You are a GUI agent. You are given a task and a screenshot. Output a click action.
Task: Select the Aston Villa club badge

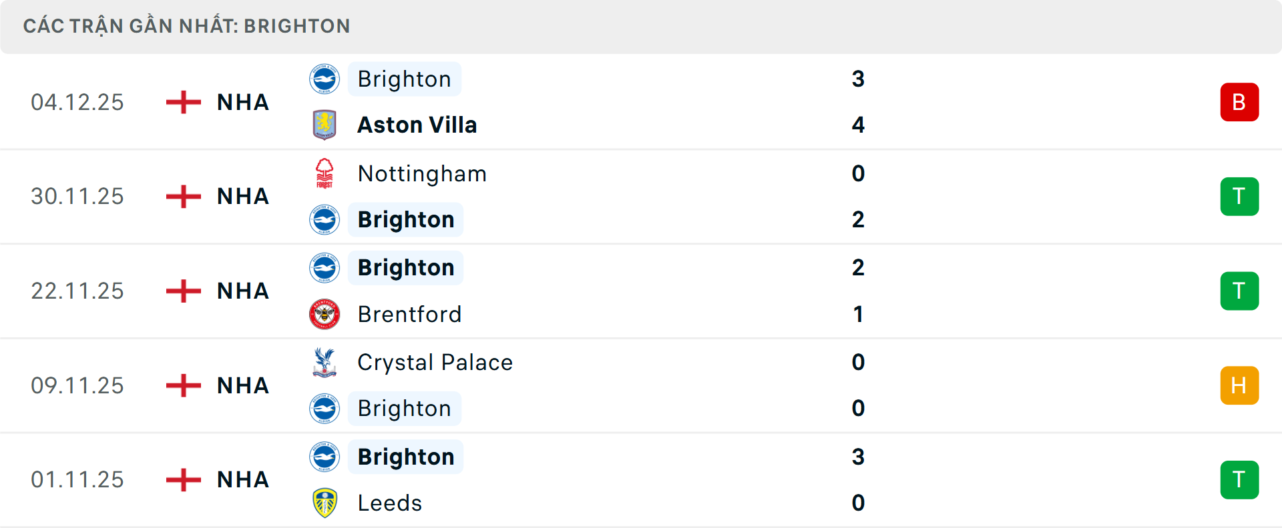point(325,125)
